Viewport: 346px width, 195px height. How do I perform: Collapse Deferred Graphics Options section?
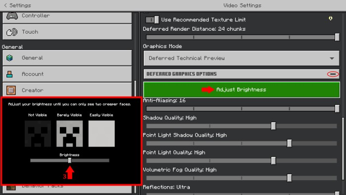click(x=333, y=74)
